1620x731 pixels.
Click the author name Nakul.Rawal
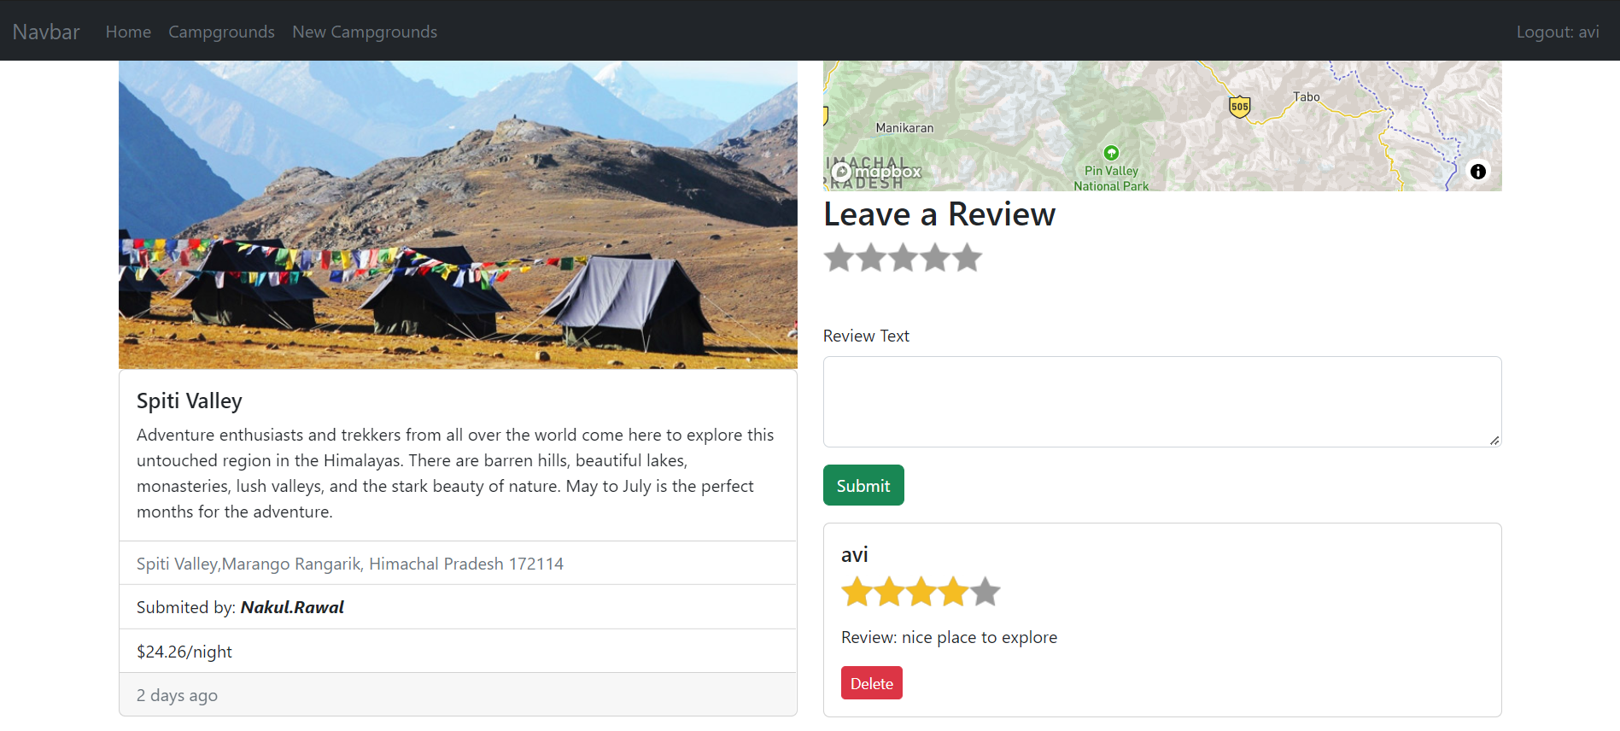[292, 606]
